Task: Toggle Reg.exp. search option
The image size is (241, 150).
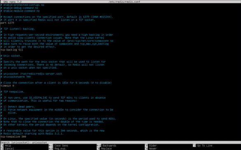Action: point(58,148)
